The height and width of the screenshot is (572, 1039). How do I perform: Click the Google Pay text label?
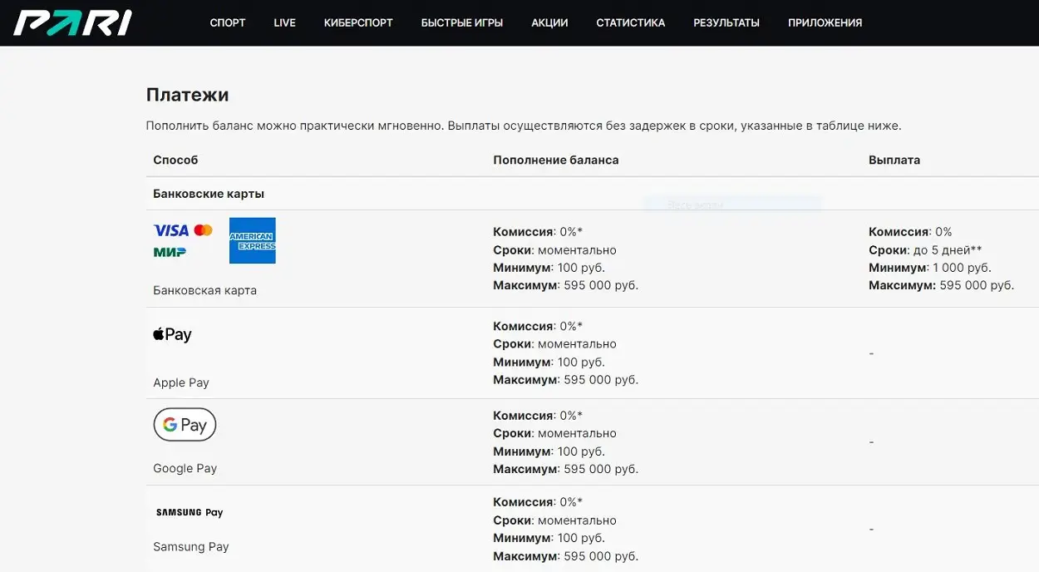click(185, 468)
